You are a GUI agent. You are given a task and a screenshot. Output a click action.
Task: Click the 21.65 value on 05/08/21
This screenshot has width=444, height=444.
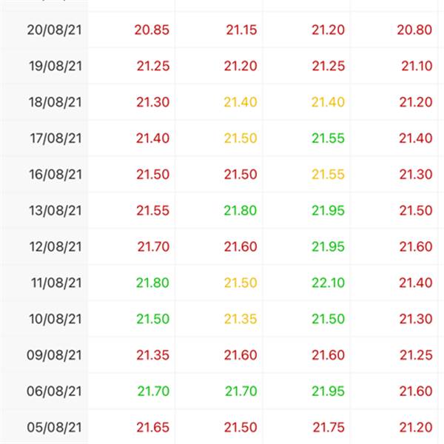[152, 428]
